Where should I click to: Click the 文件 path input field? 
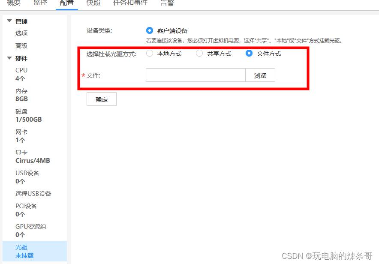coord(196,75)
